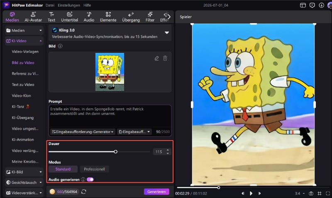
Task: Edit the uploaded image with the pencil icon
Action: click(x=156, y=58)
